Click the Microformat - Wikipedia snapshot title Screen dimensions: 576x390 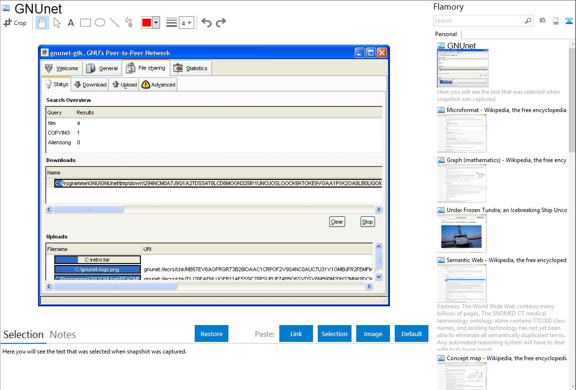click(x=506, y=110)
